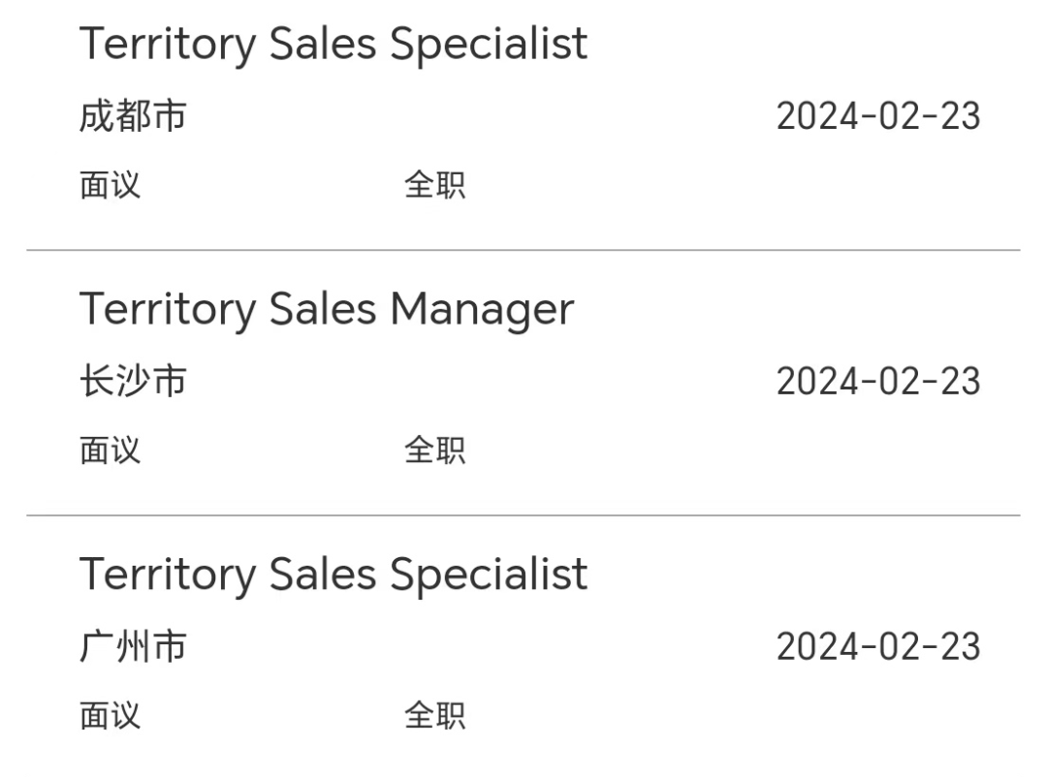Click 面议 salary in the 成都市 listing
Screen dimensions: 1047x777
111,185
